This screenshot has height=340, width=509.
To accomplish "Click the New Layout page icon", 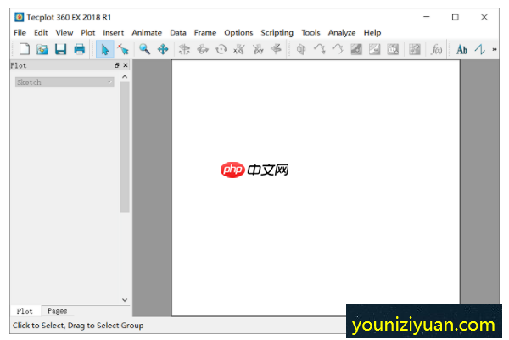I will 25,49.
